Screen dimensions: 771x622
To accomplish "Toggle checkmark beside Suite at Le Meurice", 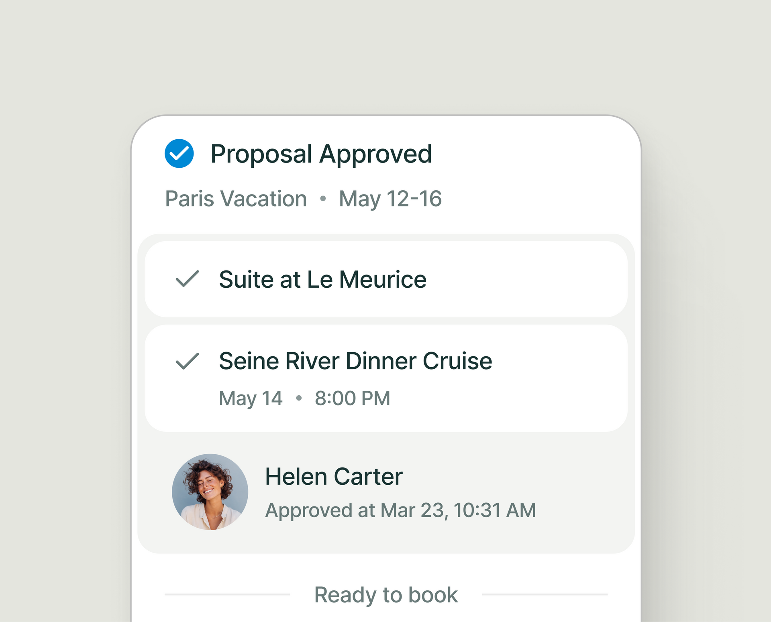I will 187,279.
